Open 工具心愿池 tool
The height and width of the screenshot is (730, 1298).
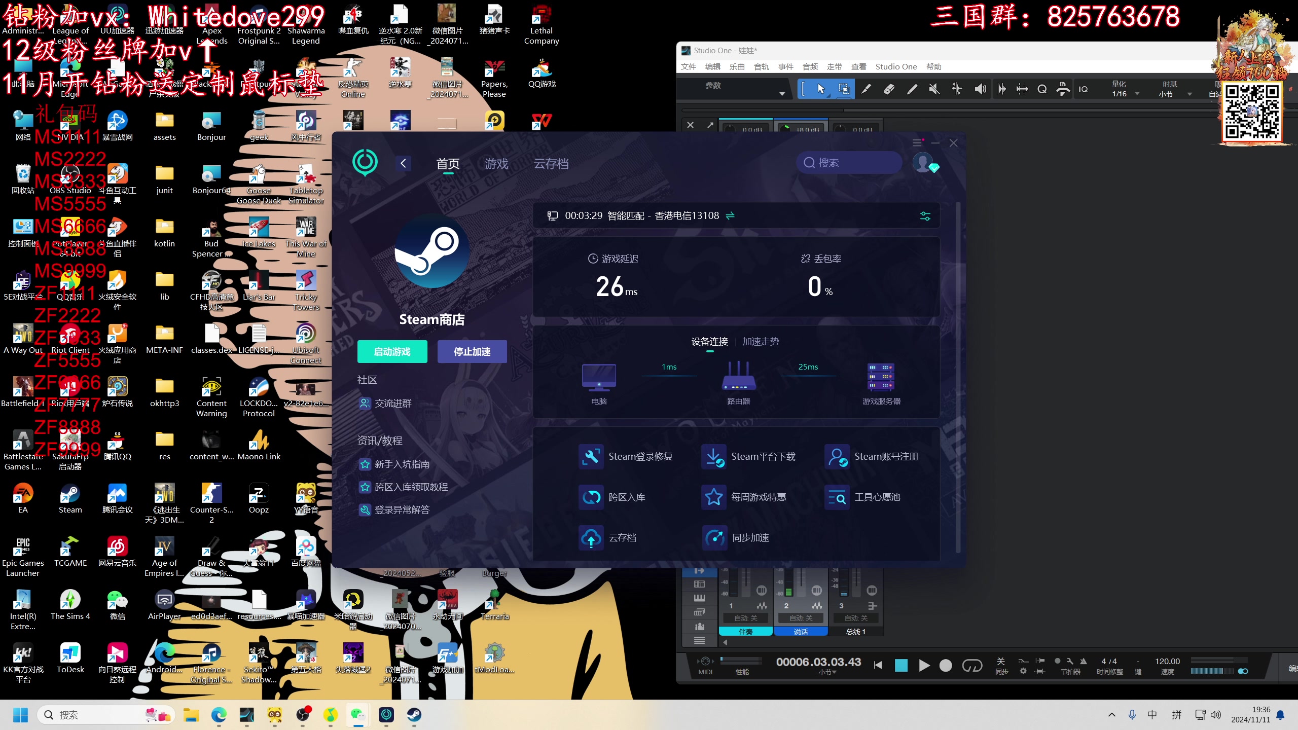coord(862,497)
